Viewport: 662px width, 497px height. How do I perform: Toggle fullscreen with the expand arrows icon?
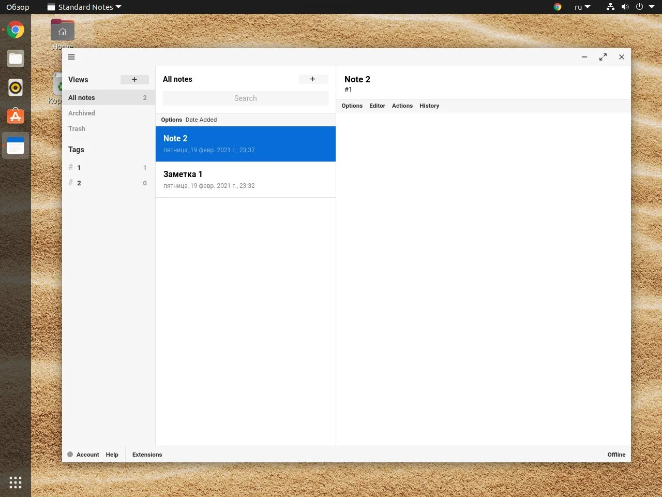tap(603, 57)
